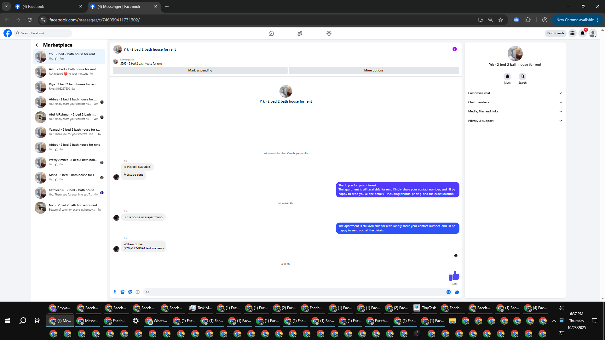Open the Facebook apps grid menu
605x340 pixels.
[572, 33]
